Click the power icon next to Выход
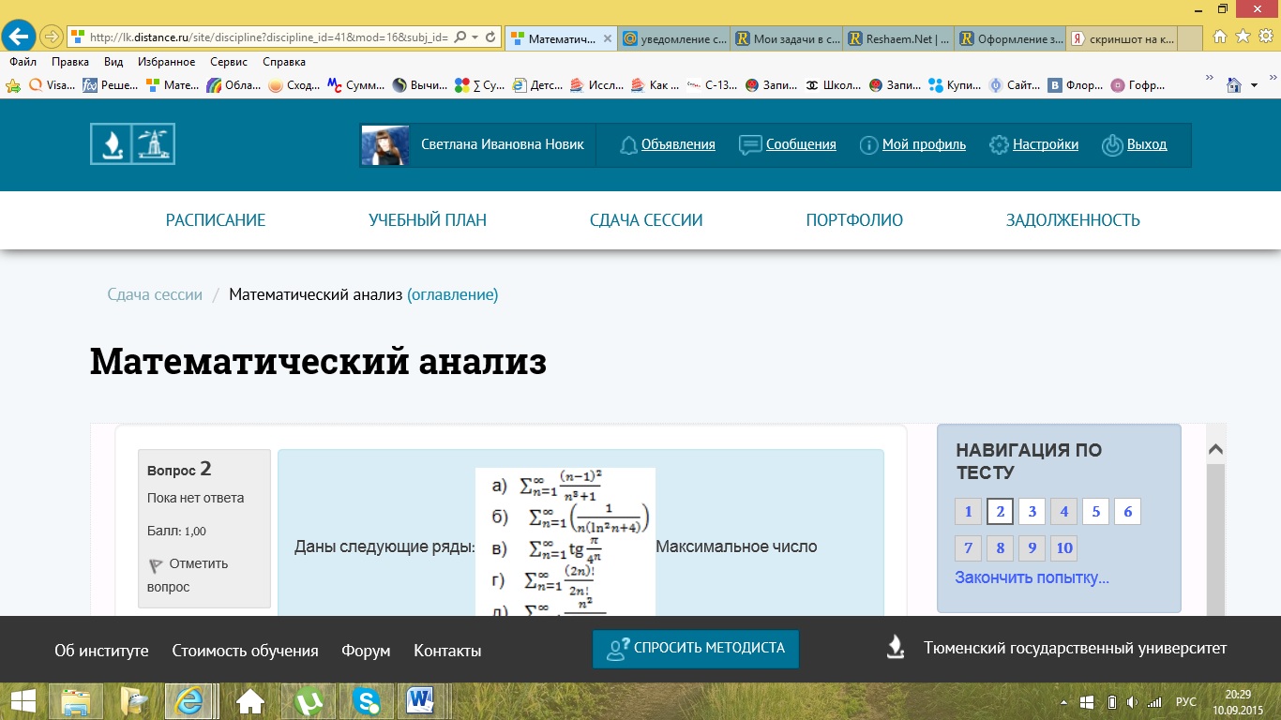 click(x=1111, y=145)
